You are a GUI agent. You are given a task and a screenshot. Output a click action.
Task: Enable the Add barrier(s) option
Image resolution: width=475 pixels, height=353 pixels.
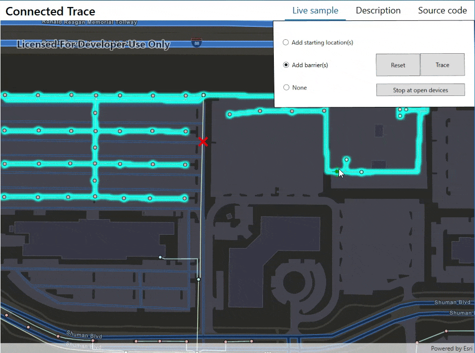[x=285, y=65]
